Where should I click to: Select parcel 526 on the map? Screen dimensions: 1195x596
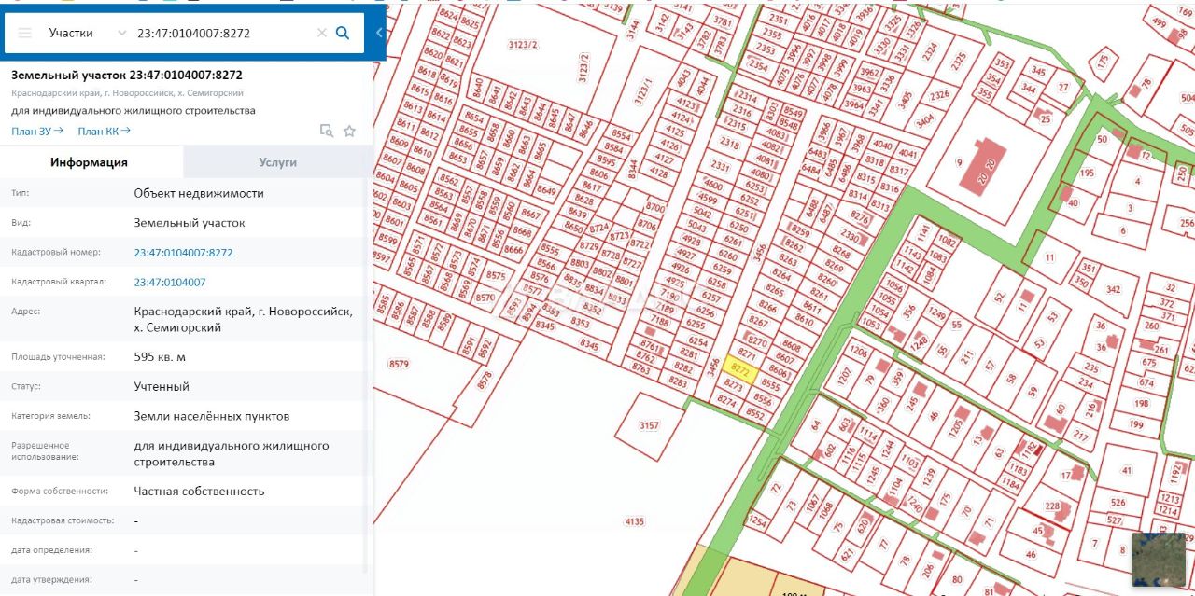point(1118,503)
